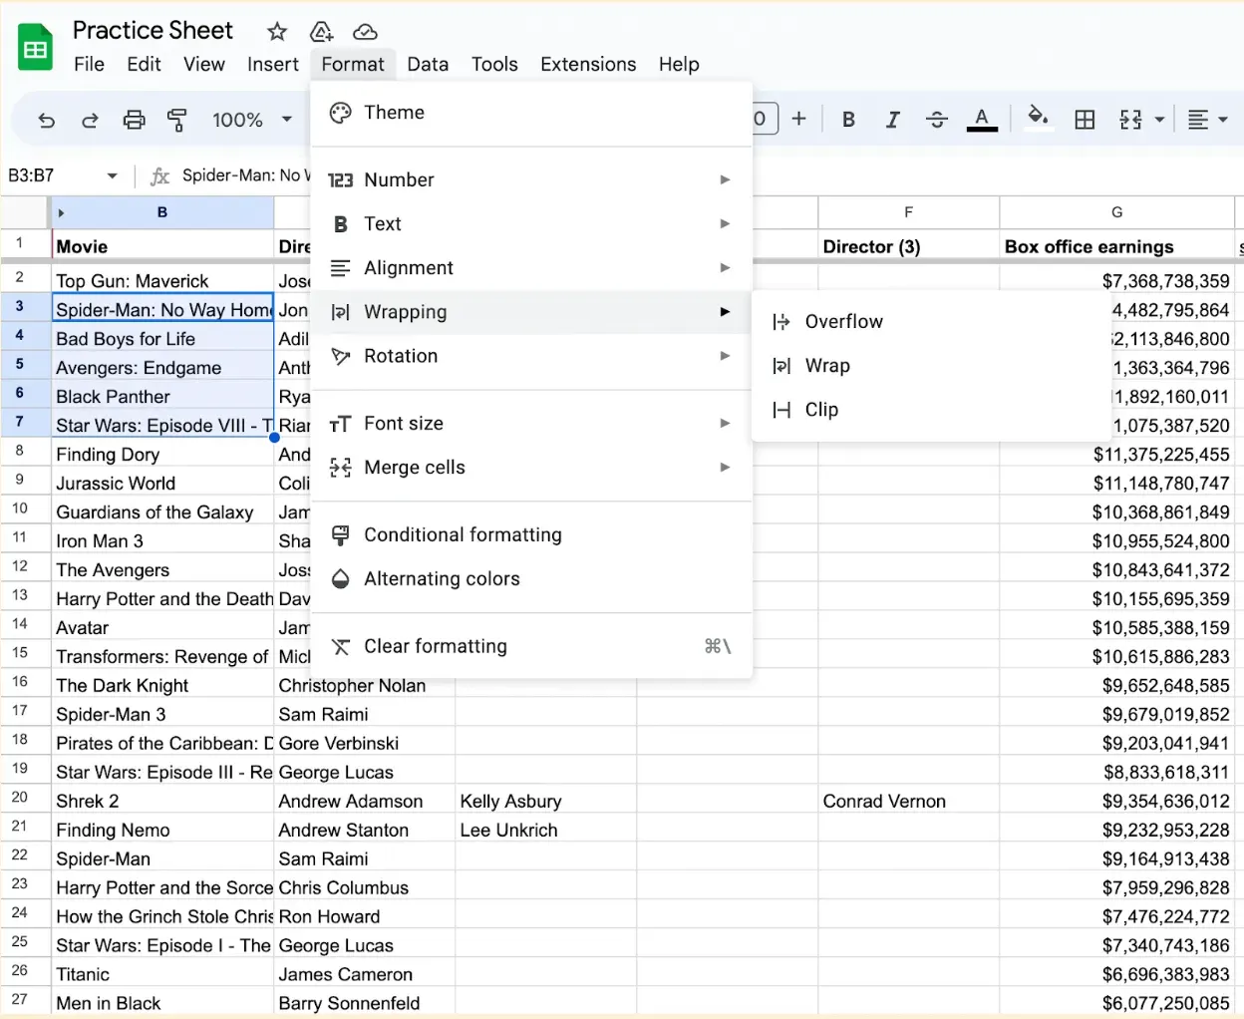The image size is (1244, 1019).
Task: Click the Google Sheets logo icon
Action: [36, 47]
